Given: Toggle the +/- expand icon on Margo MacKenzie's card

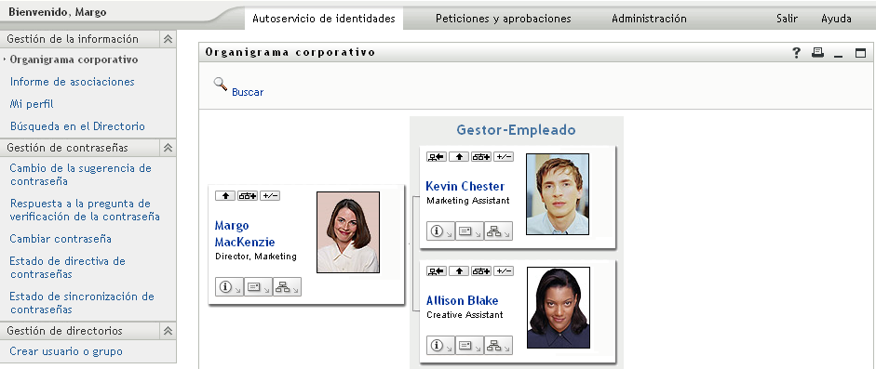Looking at the screenshot, I should (270, 195).
